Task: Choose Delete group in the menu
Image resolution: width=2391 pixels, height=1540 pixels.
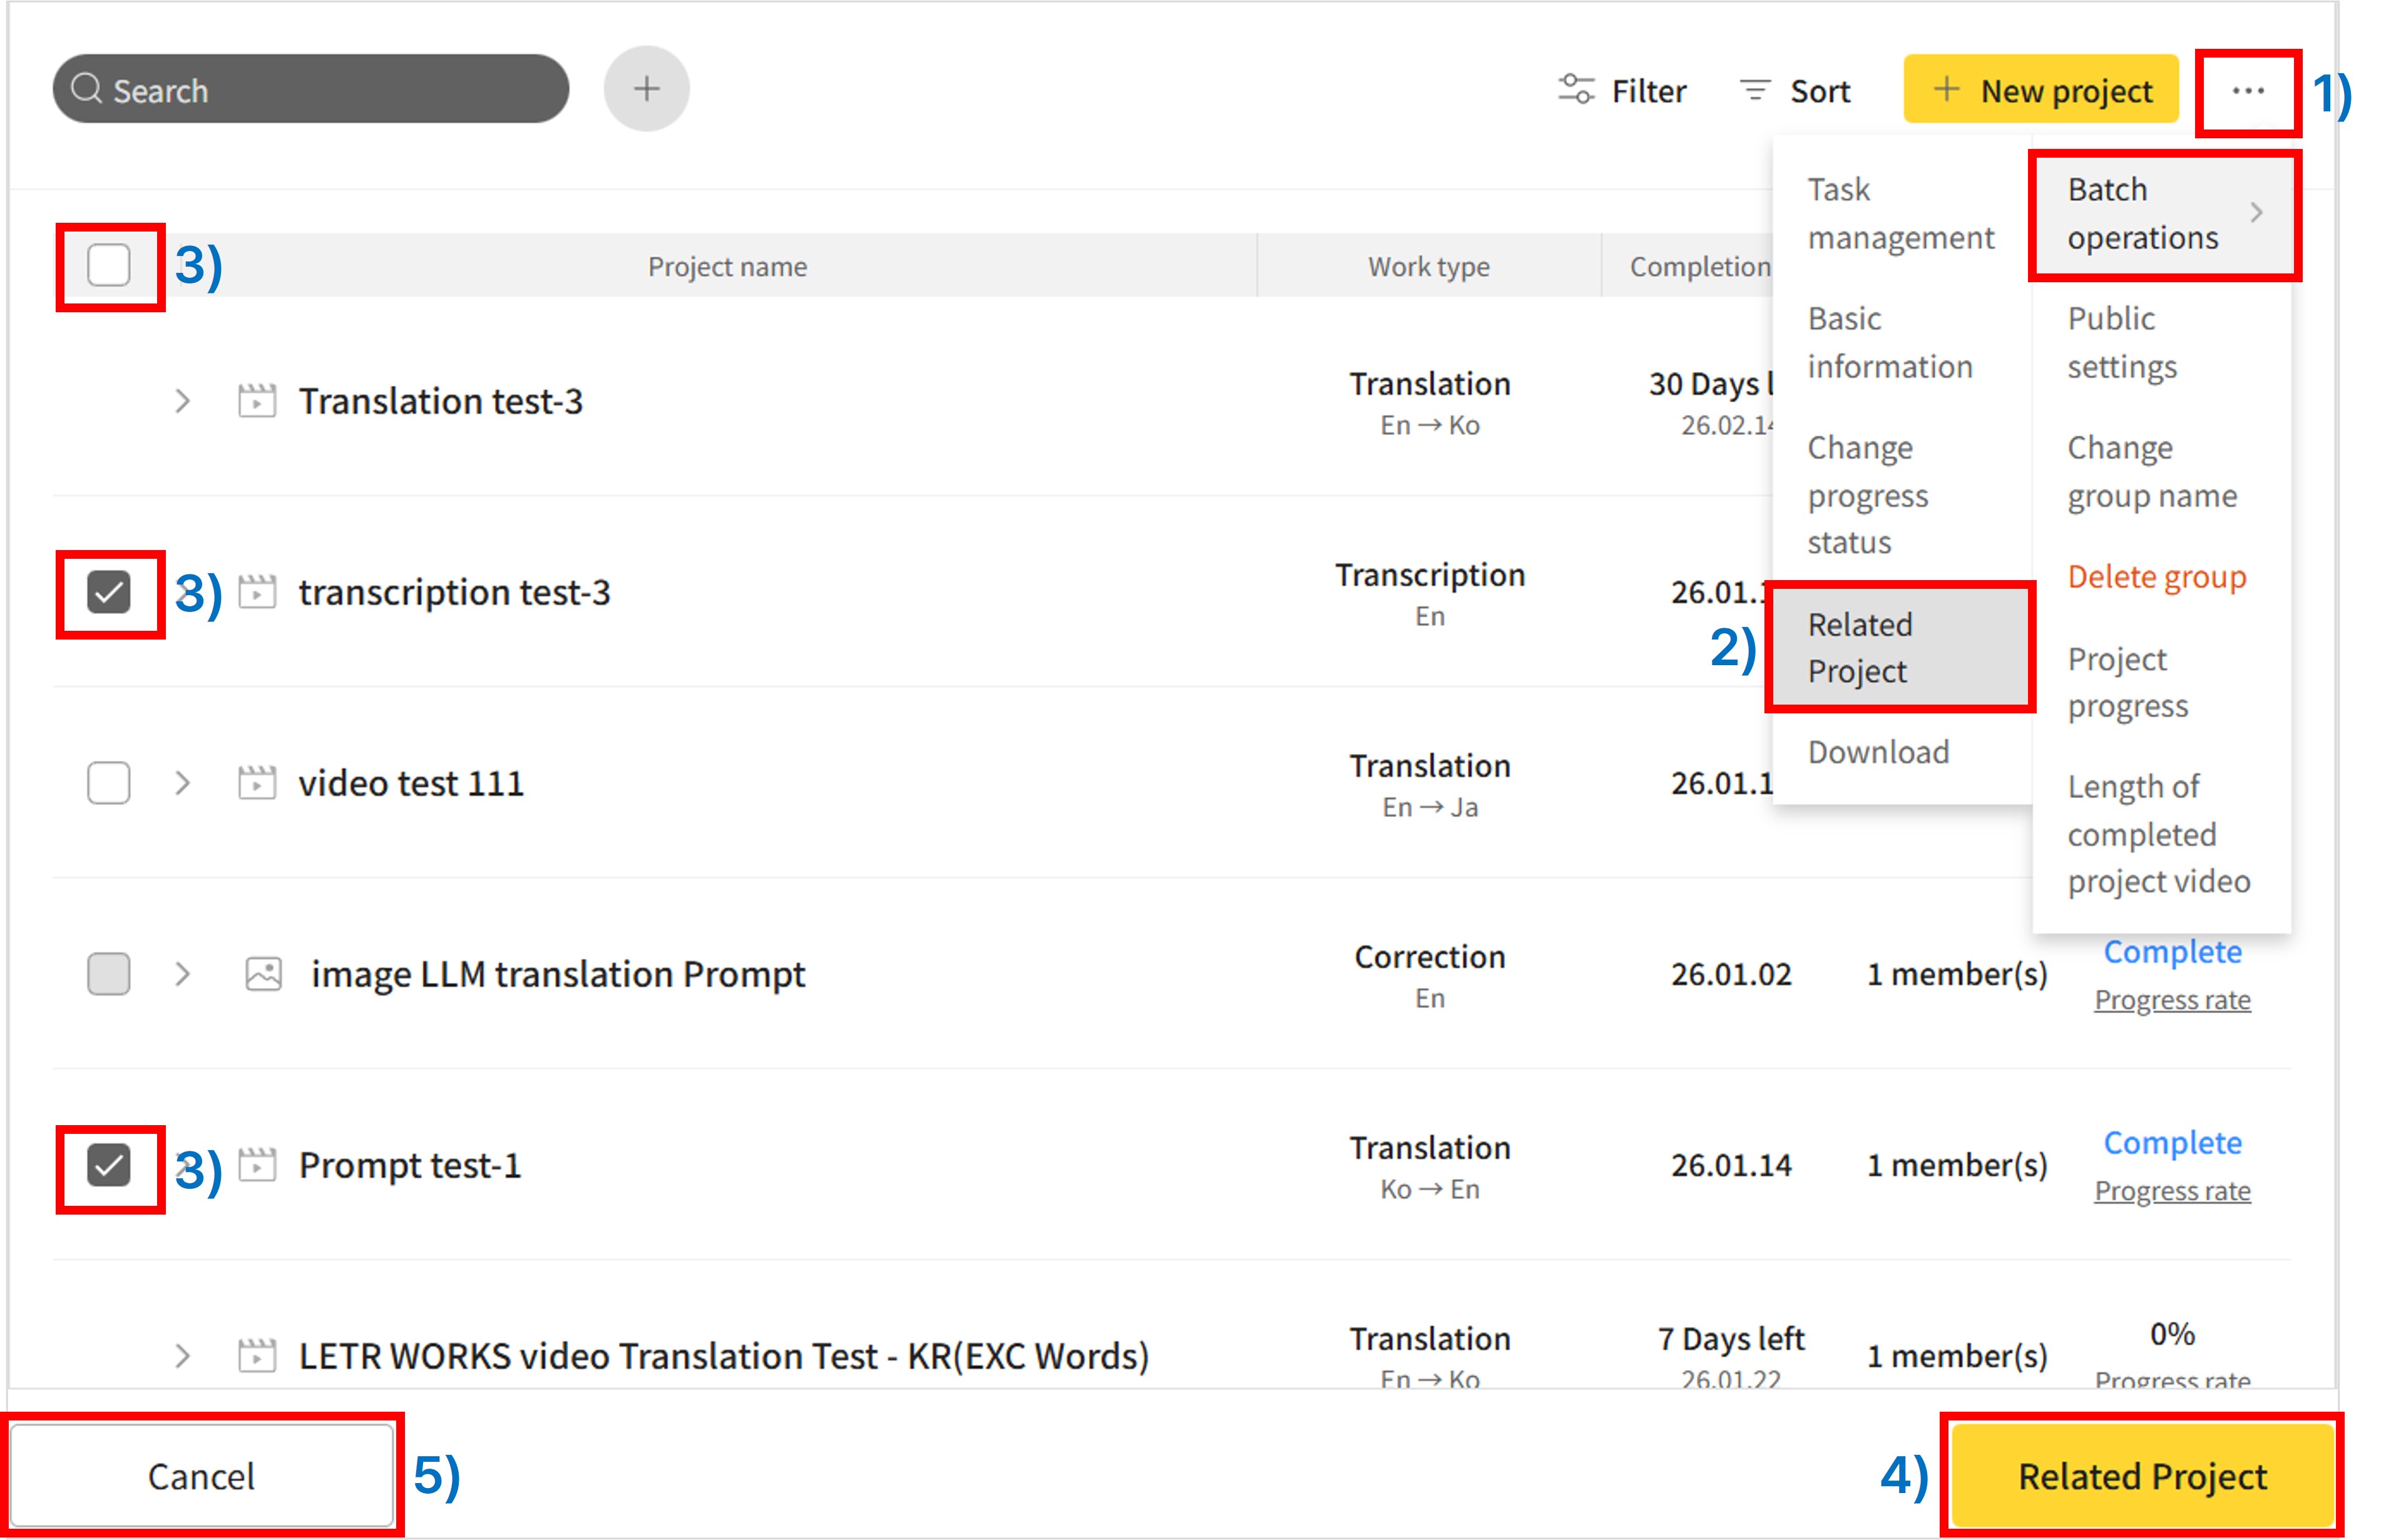Action: tap(2156, 577)
